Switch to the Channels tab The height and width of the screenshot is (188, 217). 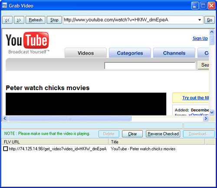coord(174,53)
